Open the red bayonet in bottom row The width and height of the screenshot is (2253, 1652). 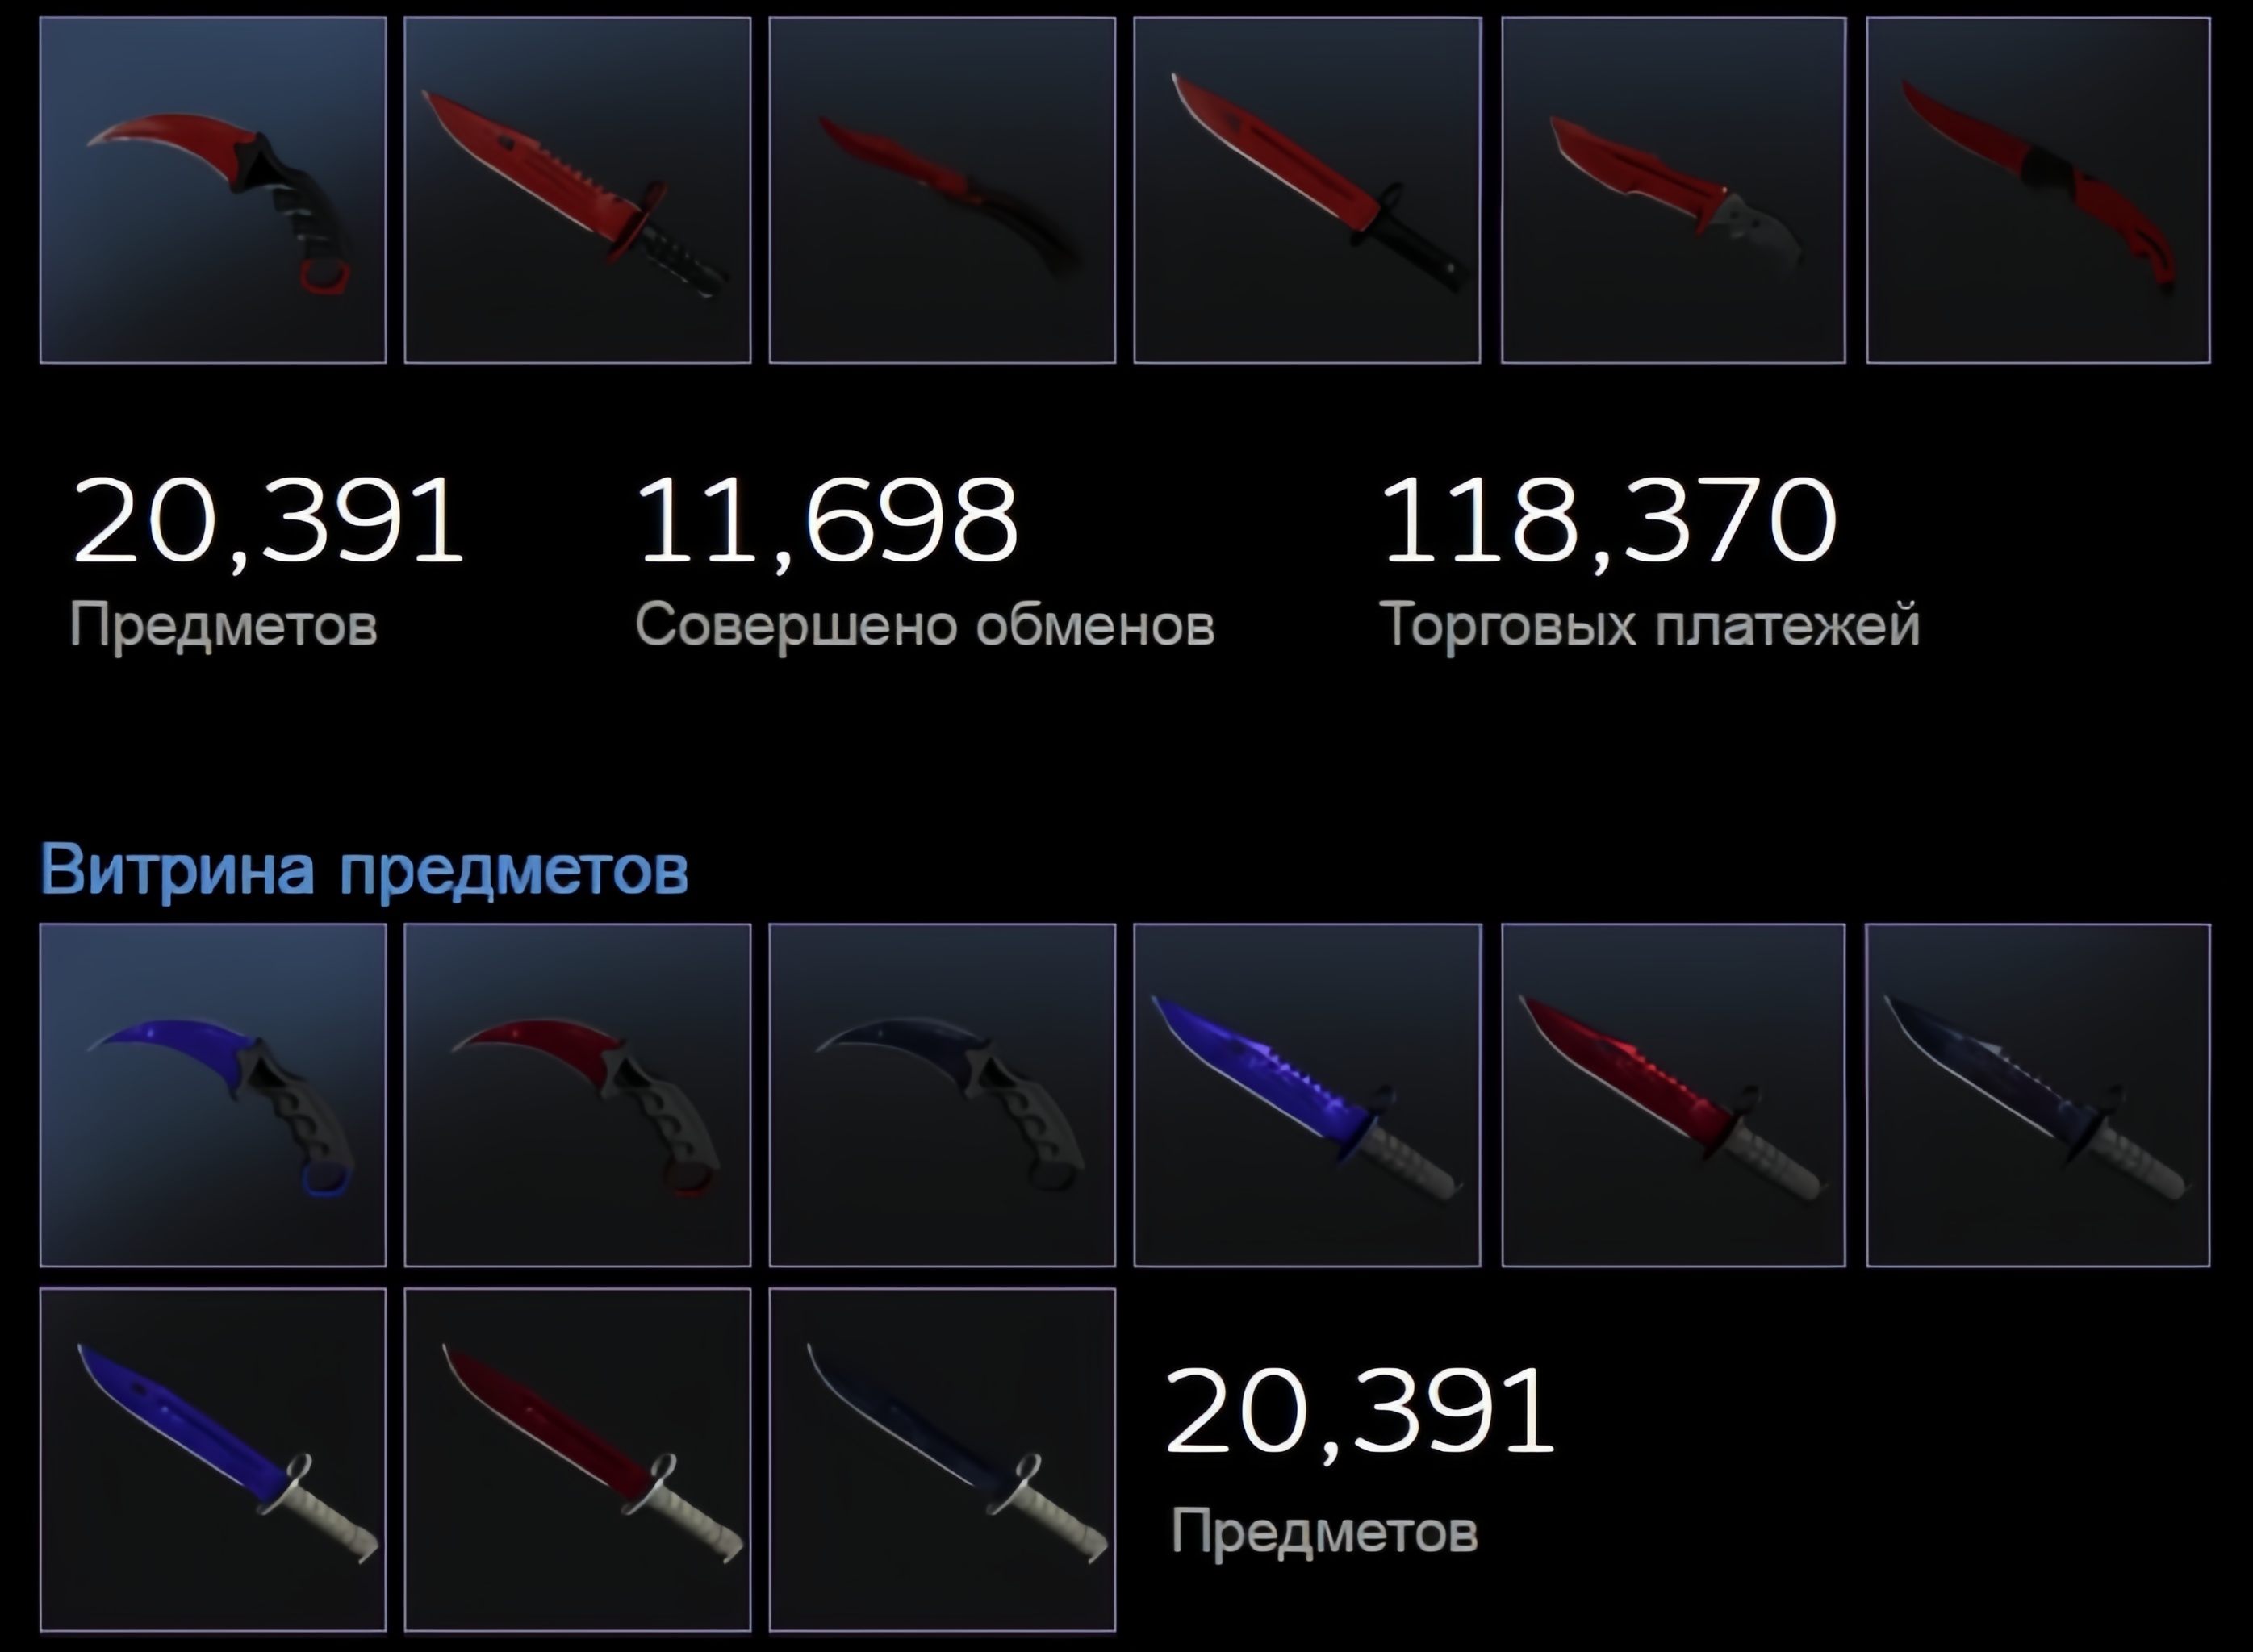coord(577,1460)
